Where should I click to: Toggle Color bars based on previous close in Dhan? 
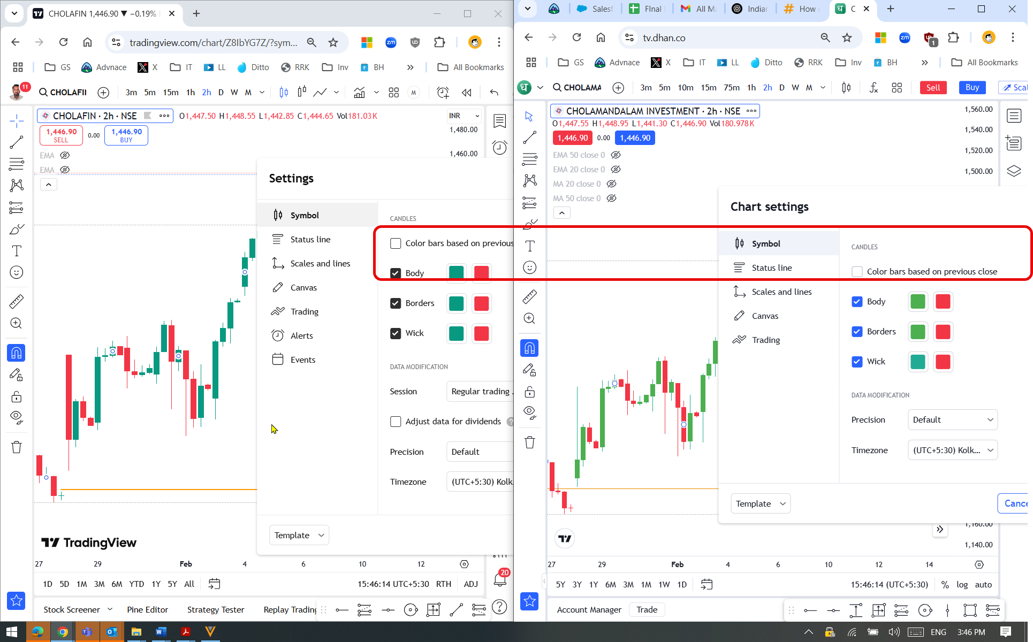pos(857,272)
